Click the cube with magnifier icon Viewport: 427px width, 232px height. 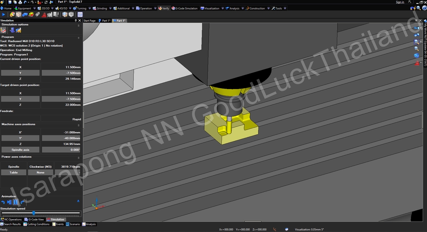(65, 14)
